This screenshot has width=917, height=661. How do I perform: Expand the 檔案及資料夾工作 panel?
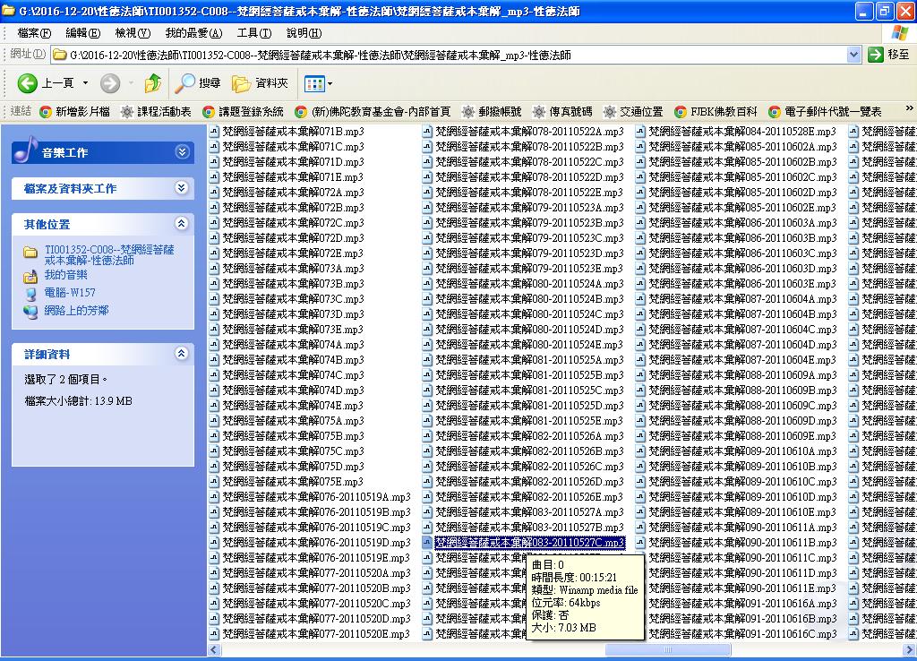182,188
